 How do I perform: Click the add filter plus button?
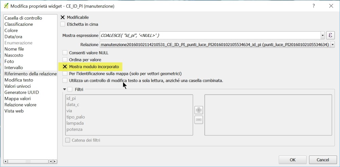(x=199, y=110)
